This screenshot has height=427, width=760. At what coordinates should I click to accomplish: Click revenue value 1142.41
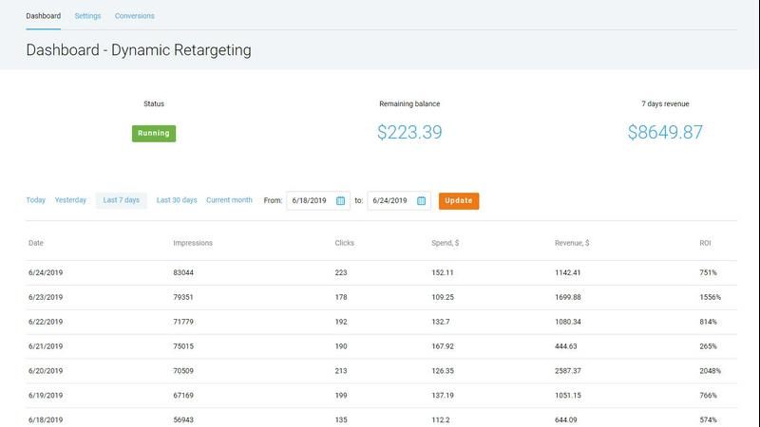pos(567,272)
